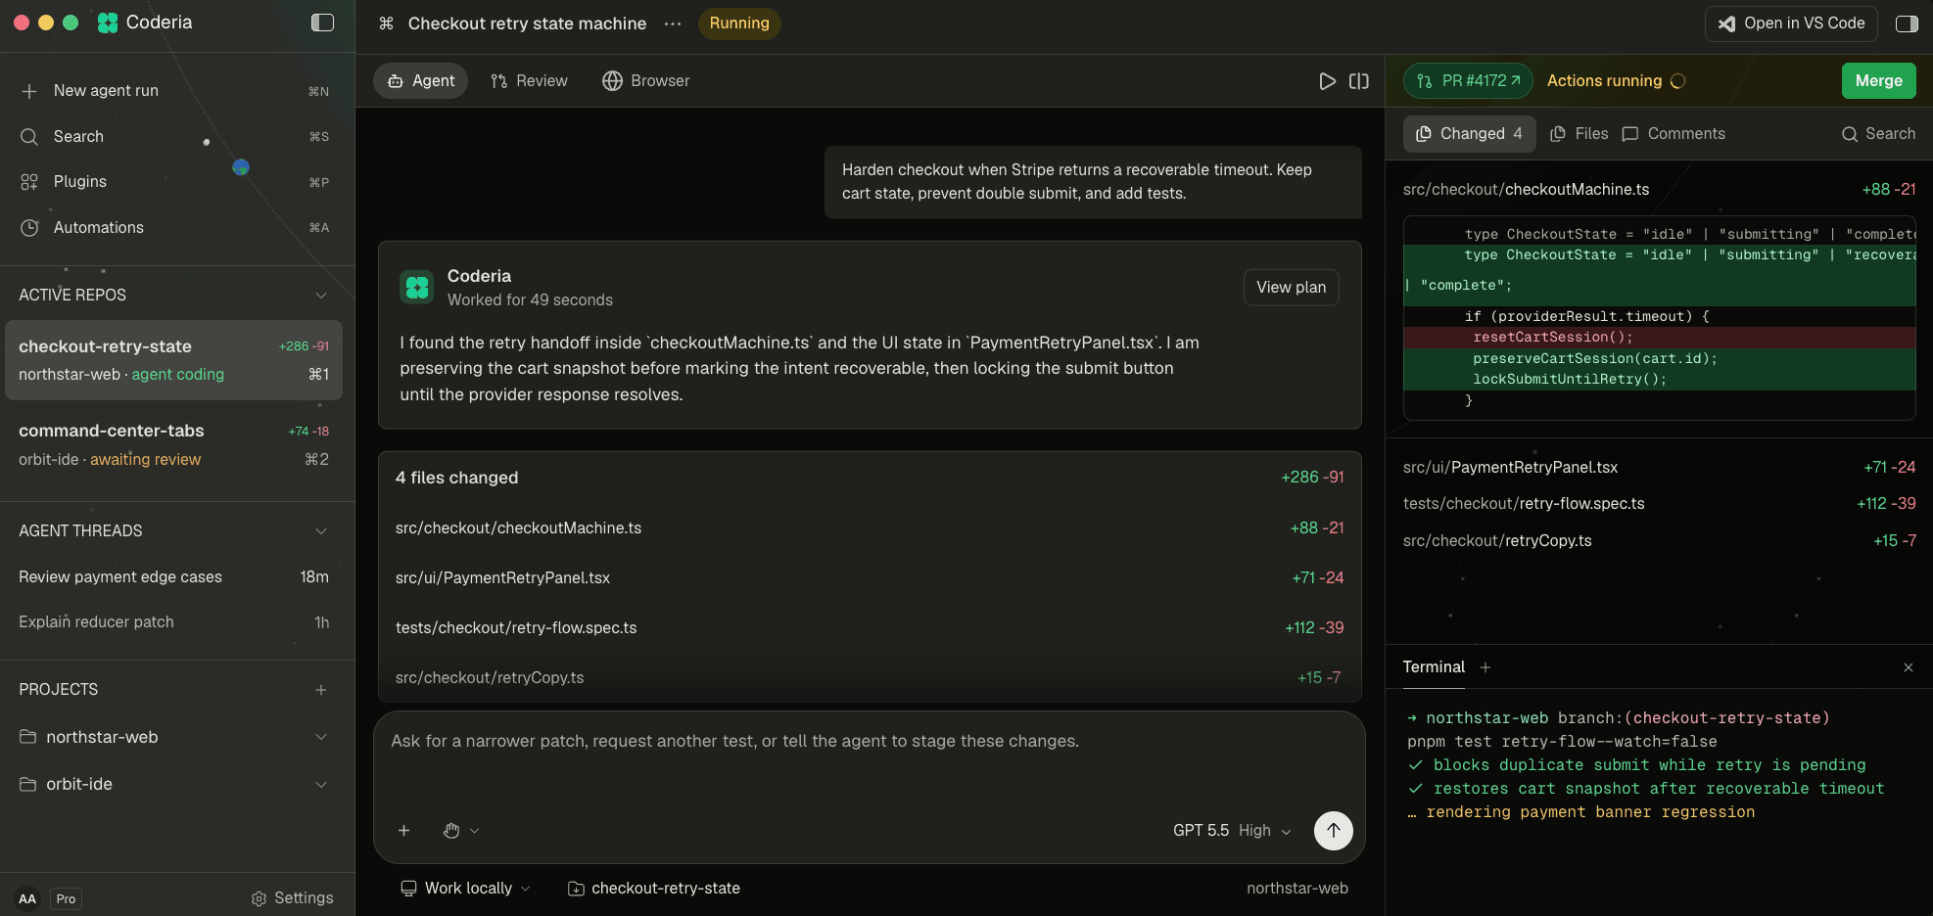Open src/ui/PaymentRetryPanel.tsx in files changed list
Image resolution: width=1933 pixels, height=916 pixels.
(870, 578)
